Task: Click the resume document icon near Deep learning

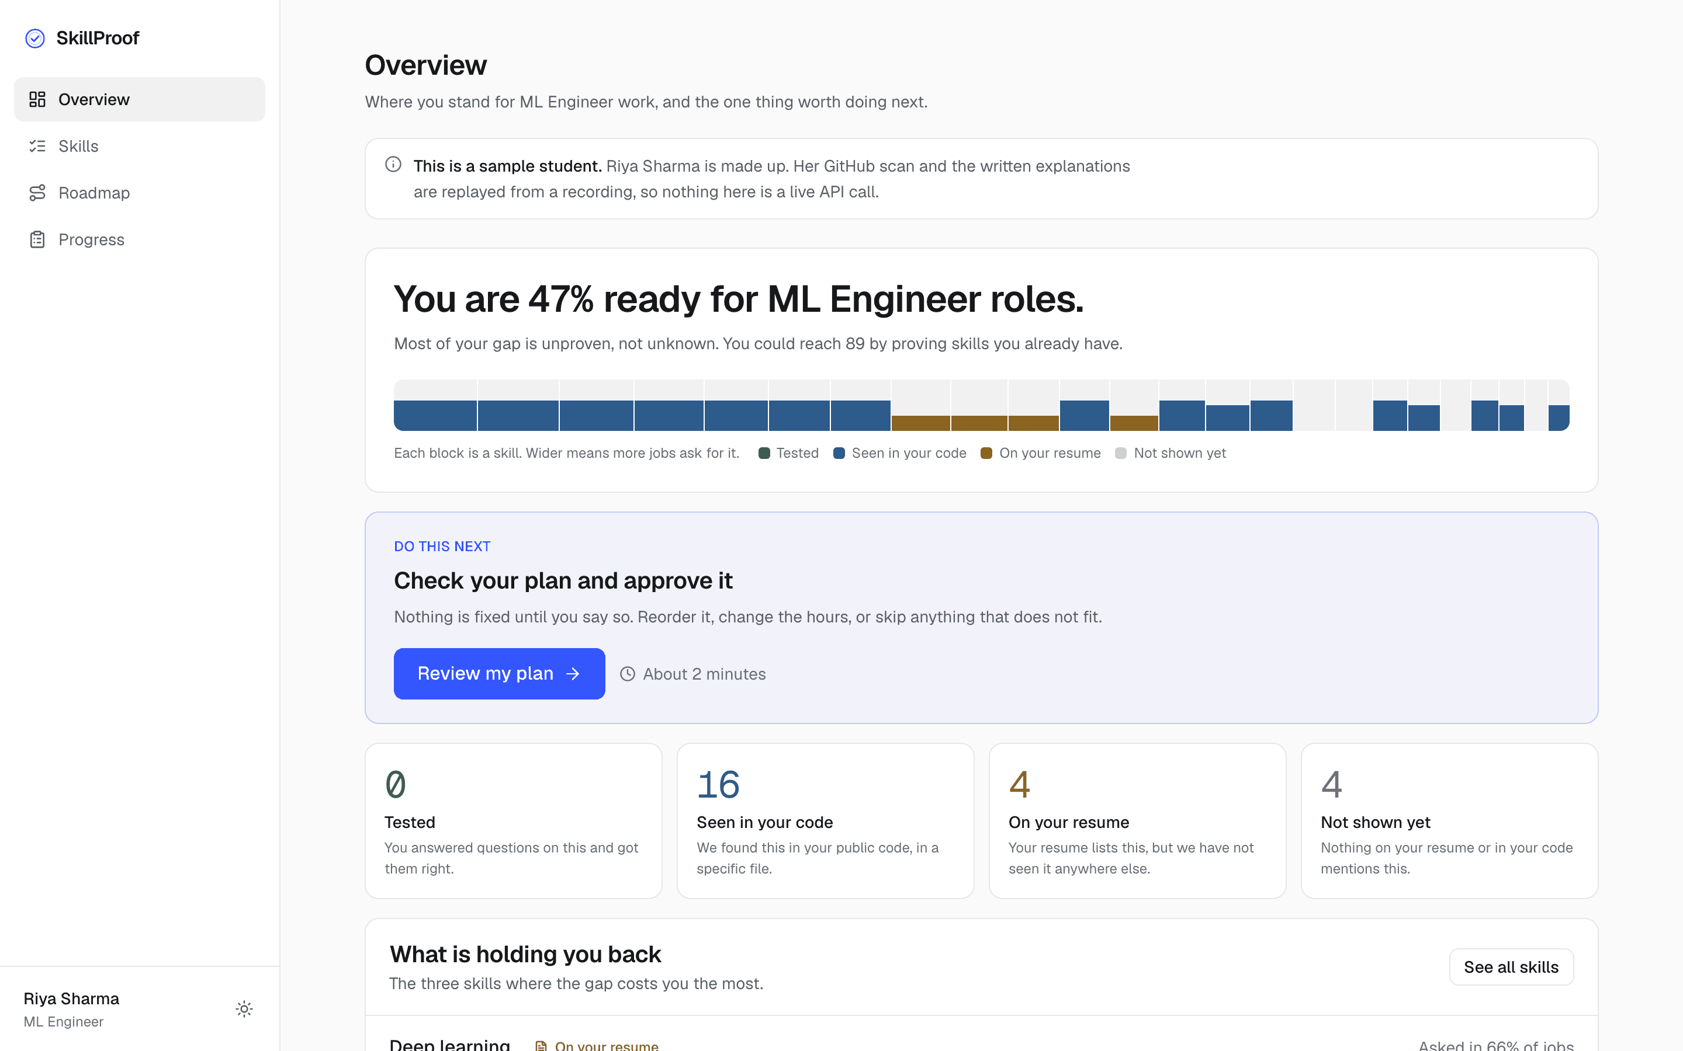Action: (541, 1045)
